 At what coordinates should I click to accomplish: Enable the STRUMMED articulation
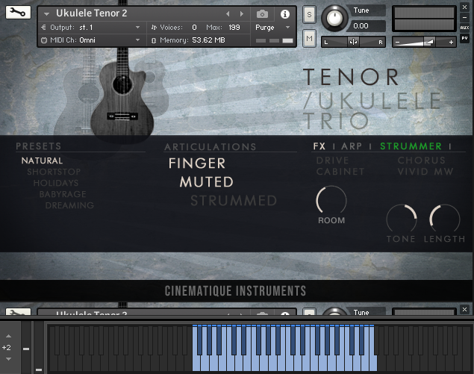(234, 201)
